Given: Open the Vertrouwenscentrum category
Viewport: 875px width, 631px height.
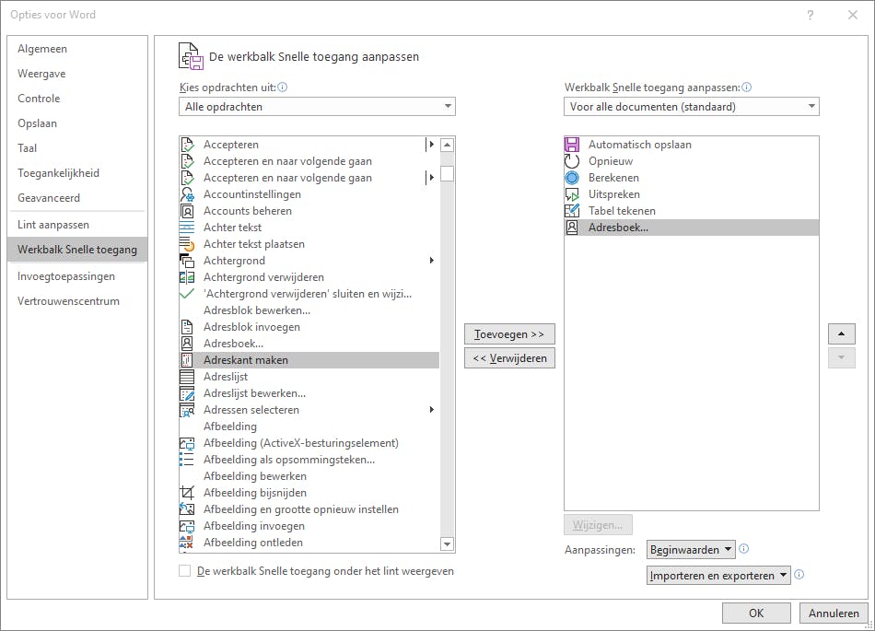Looking at the screenshot, I should point(68,301).
